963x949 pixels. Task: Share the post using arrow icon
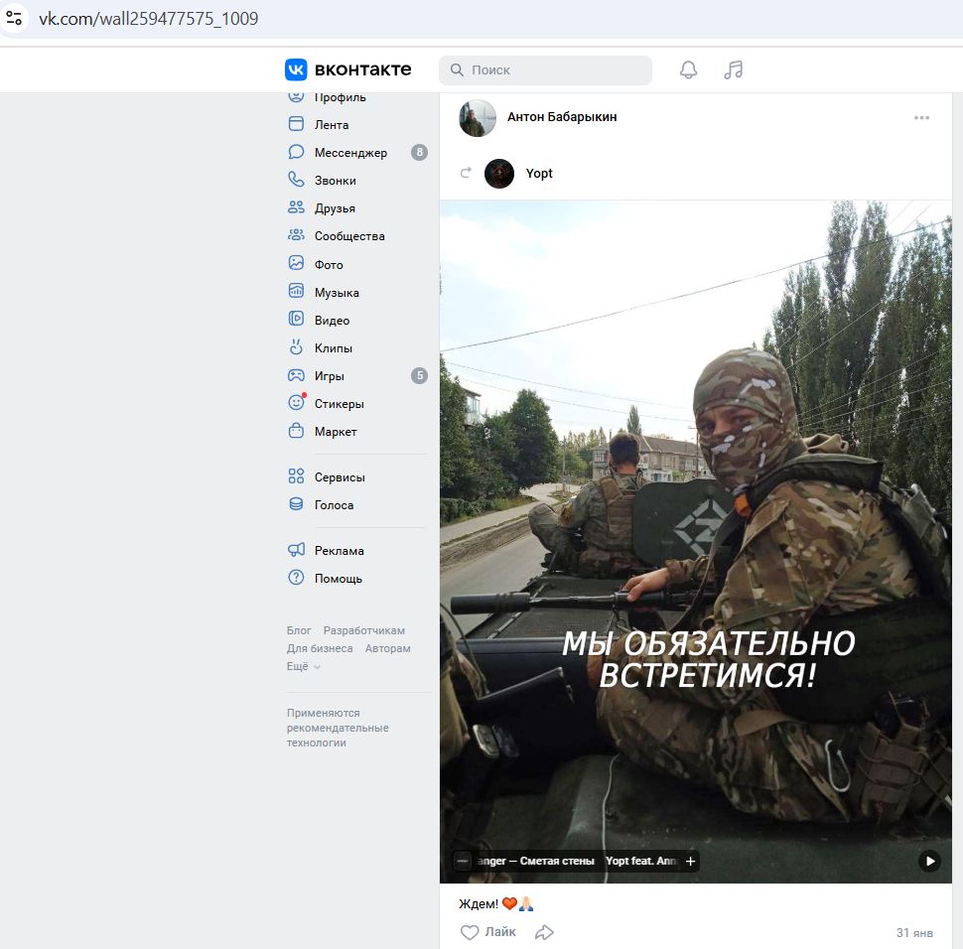pos(544,932)
